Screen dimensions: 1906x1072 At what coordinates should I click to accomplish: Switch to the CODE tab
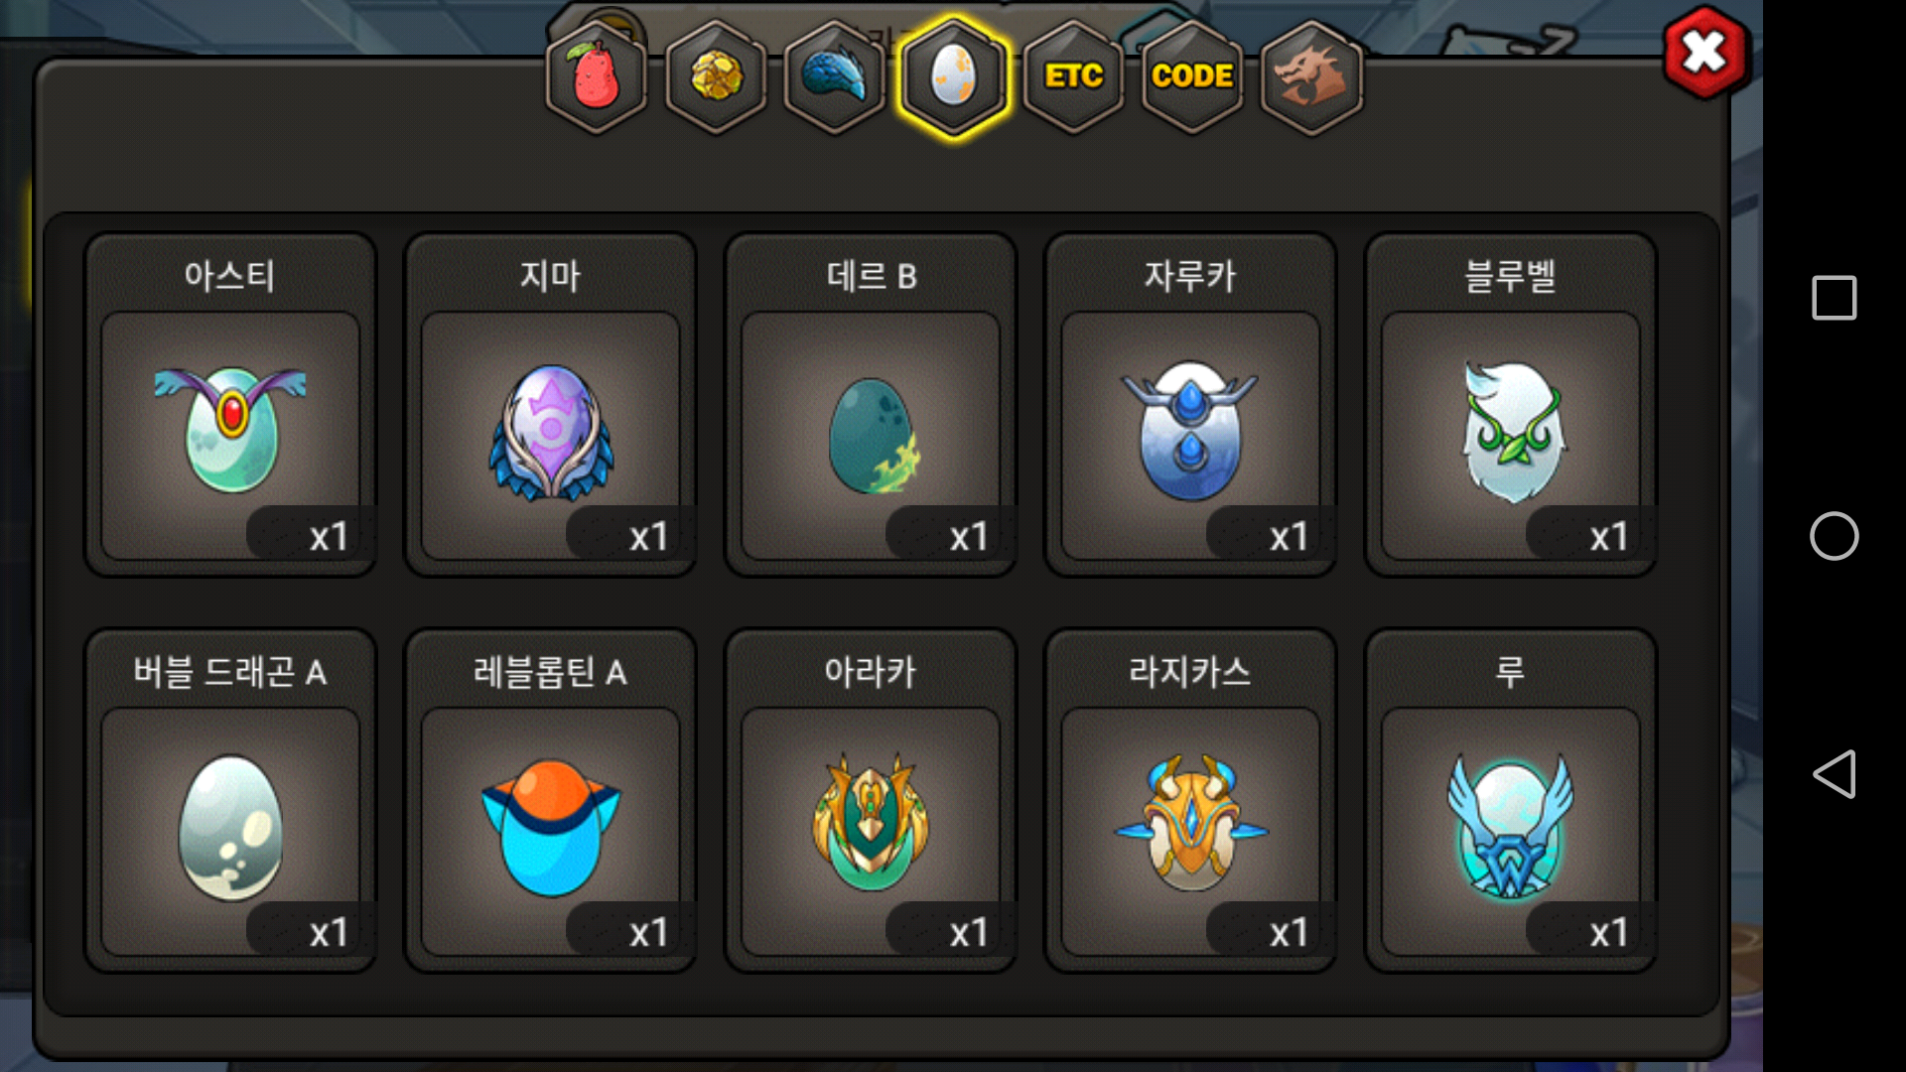(1192, 76)
